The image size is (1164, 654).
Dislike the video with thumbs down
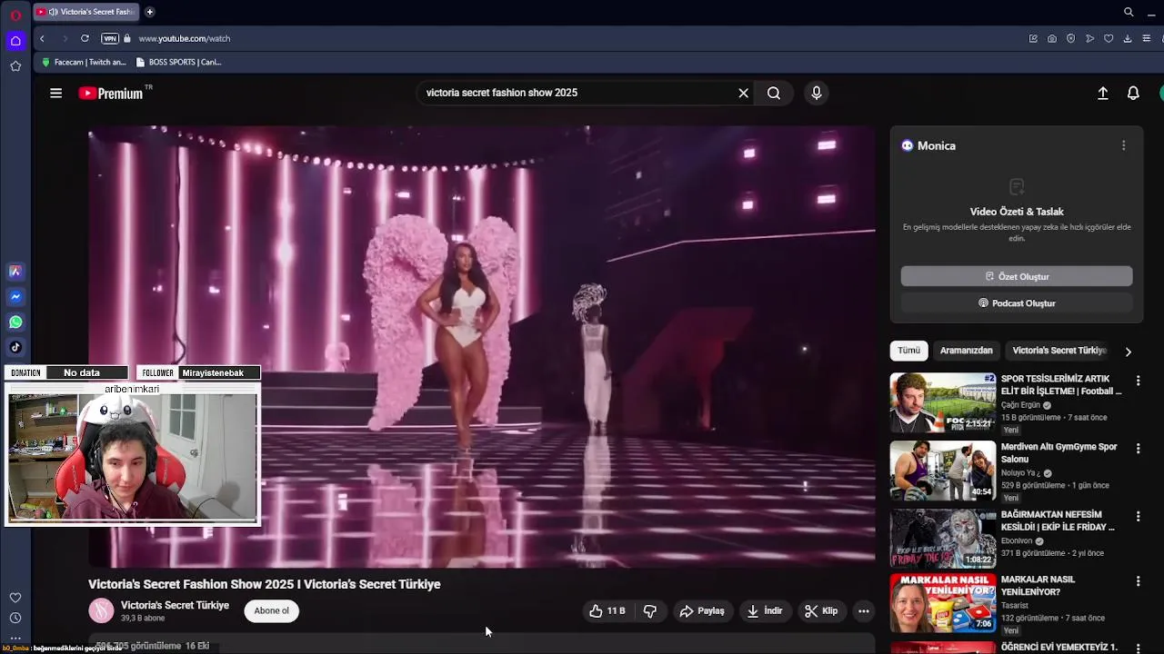pyautogui.click(x=650, y=611)
